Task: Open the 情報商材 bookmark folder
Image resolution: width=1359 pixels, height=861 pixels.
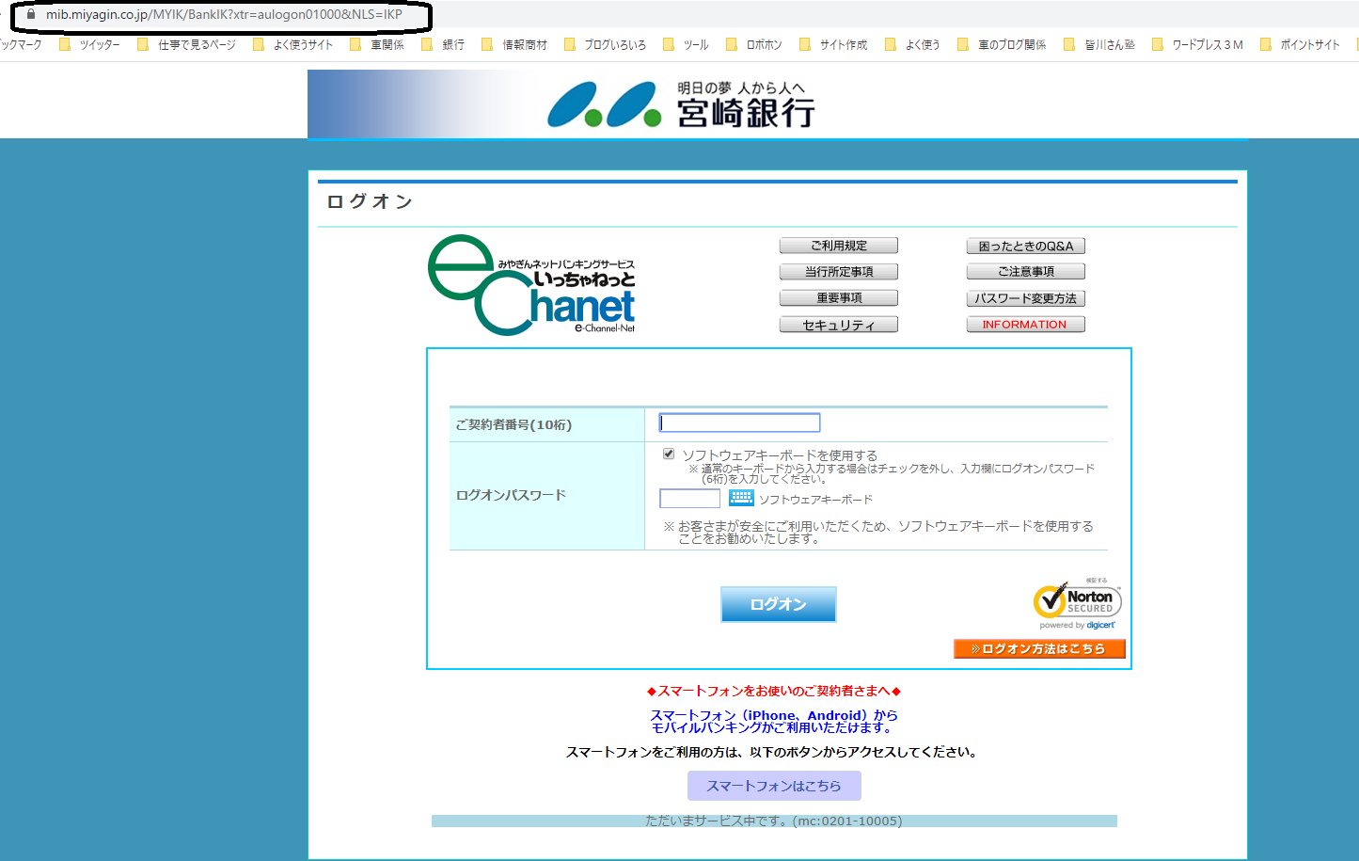Action: (x=514, y=44)
